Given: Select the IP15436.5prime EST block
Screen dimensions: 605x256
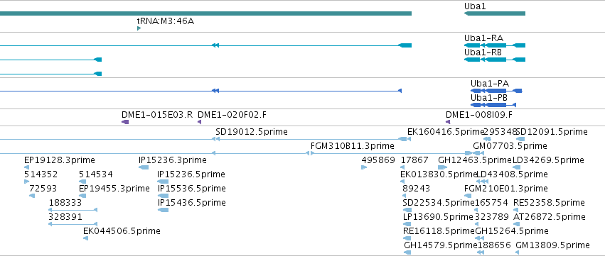Looking at the screenshot, I should point(164,210).
